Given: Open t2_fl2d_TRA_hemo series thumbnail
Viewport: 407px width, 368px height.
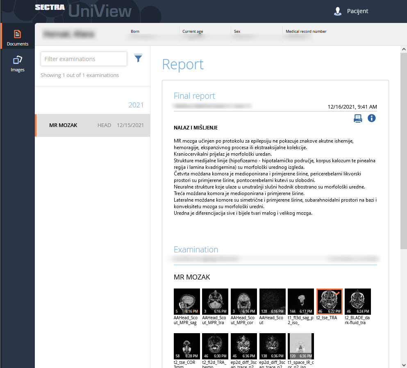Looking at the screenshot, I should [x=215, y=346].
